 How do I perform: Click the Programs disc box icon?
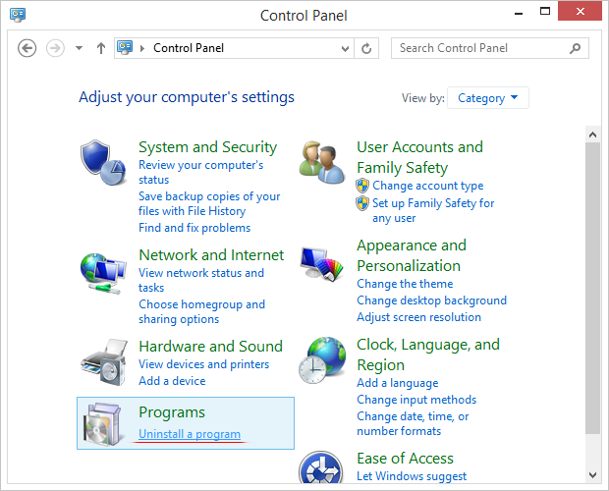click(103, 424)
